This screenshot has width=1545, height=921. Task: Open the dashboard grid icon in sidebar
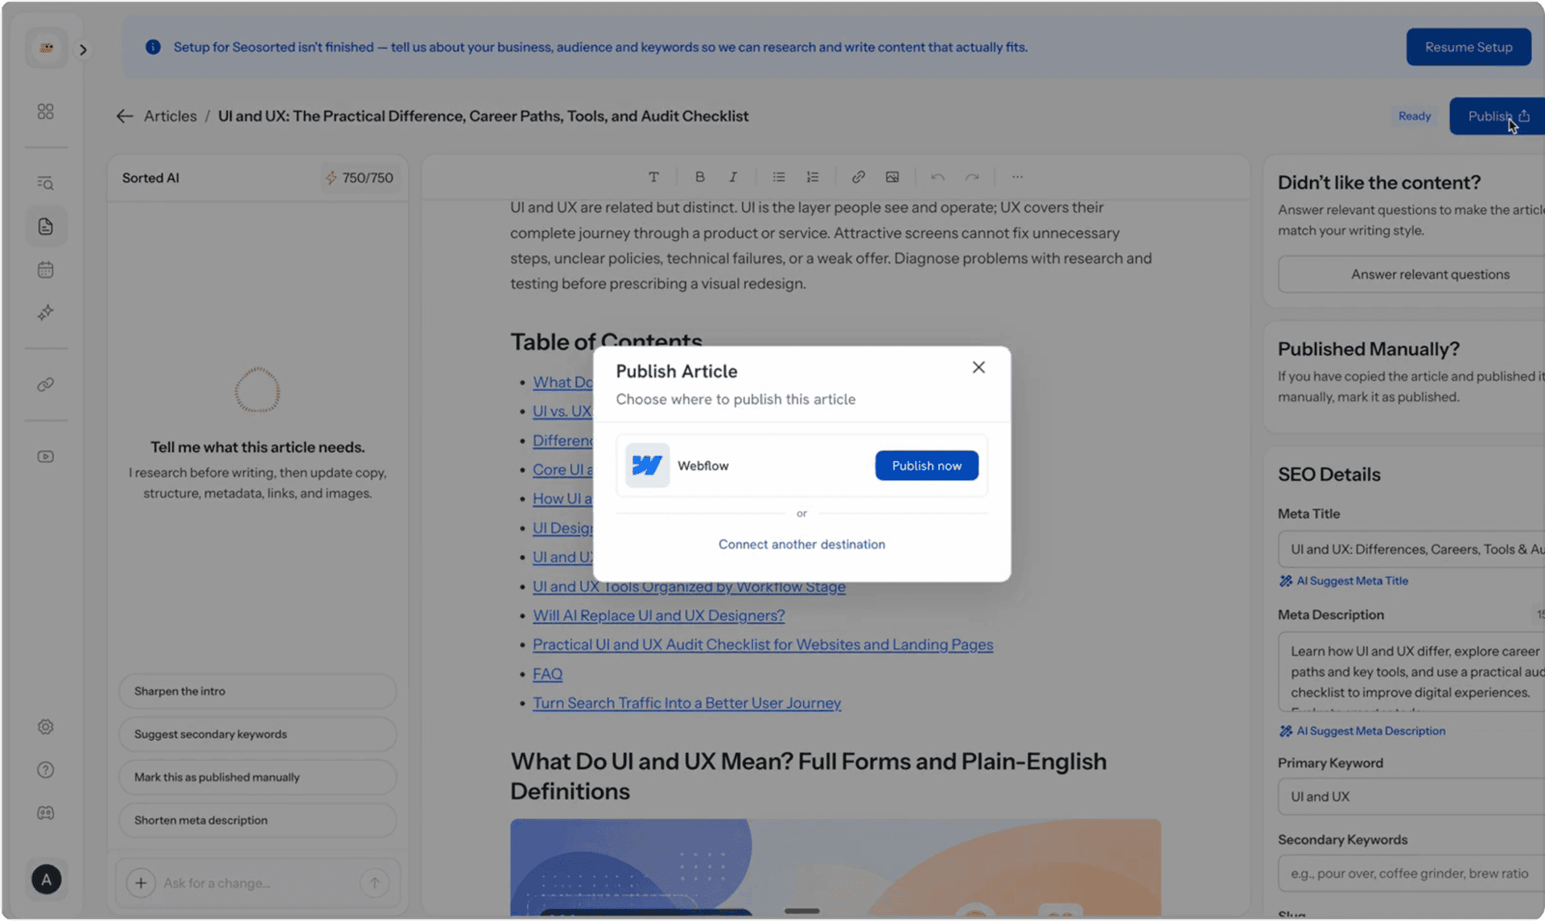point(46,112)
